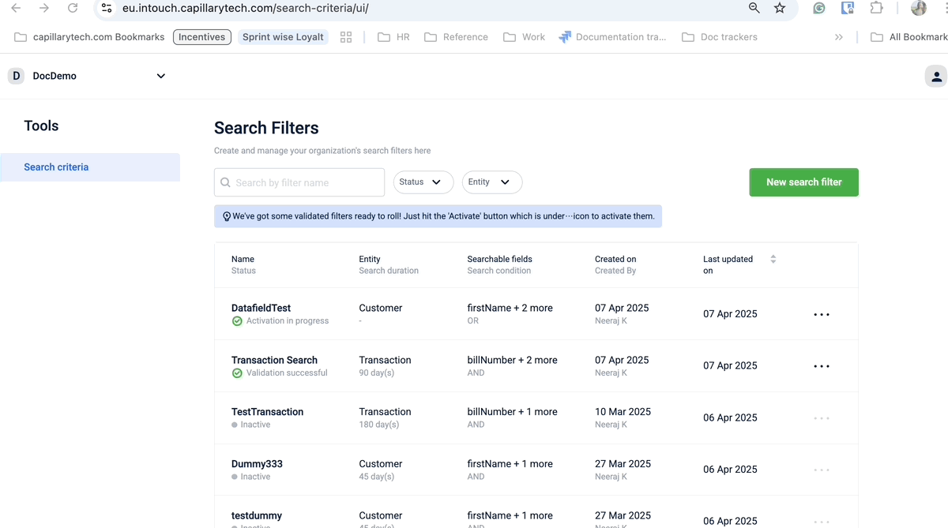This screenshot has height=528, width=948.
Task: Click the lightbulb icon in info banner
Action: 227,216
